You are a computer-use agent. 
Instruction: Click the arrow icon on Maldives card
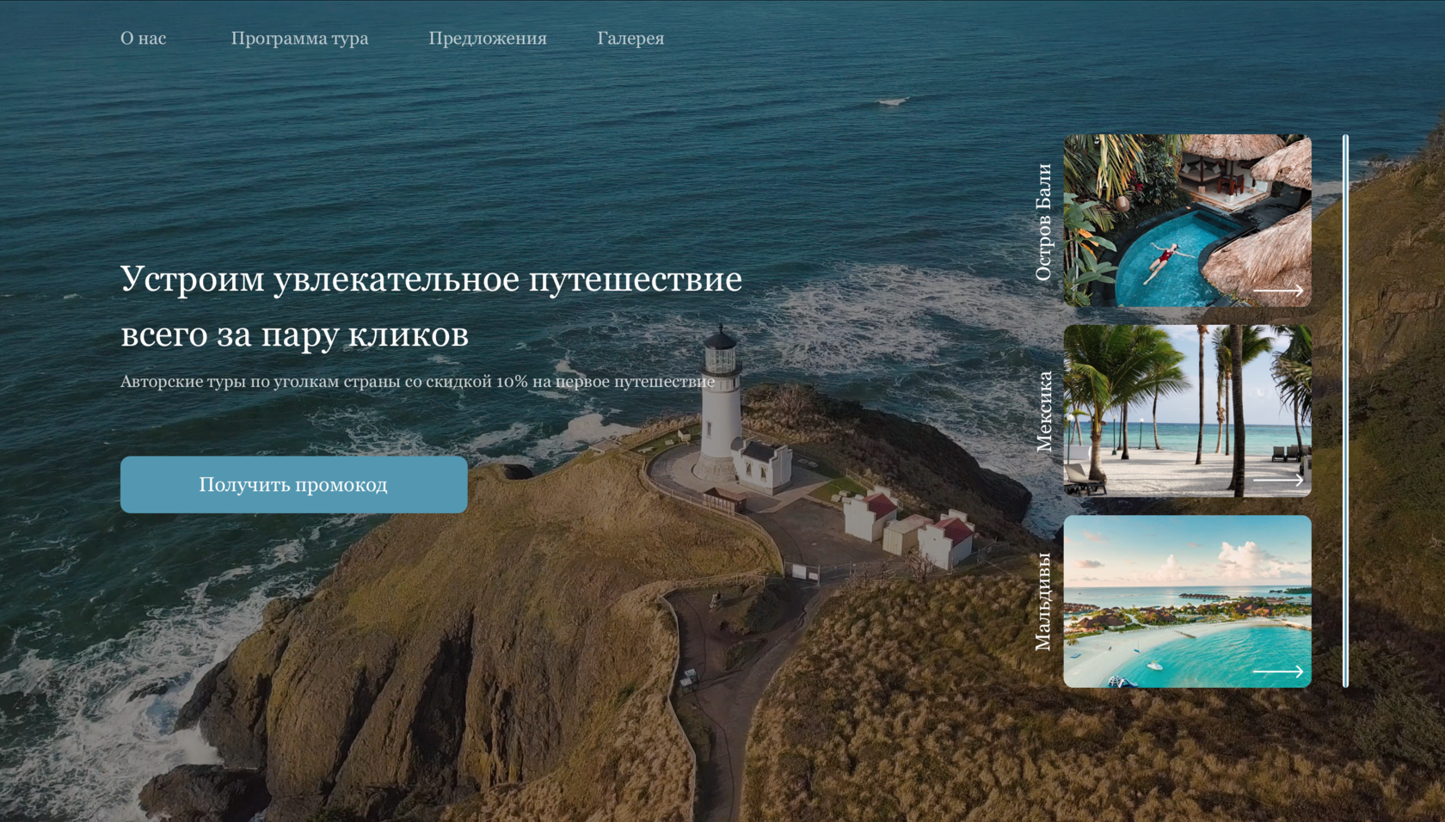[1277, 671]
